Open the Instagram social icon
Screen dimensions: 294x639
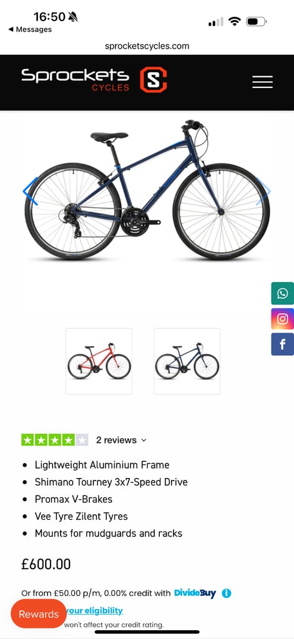(283, 319)
